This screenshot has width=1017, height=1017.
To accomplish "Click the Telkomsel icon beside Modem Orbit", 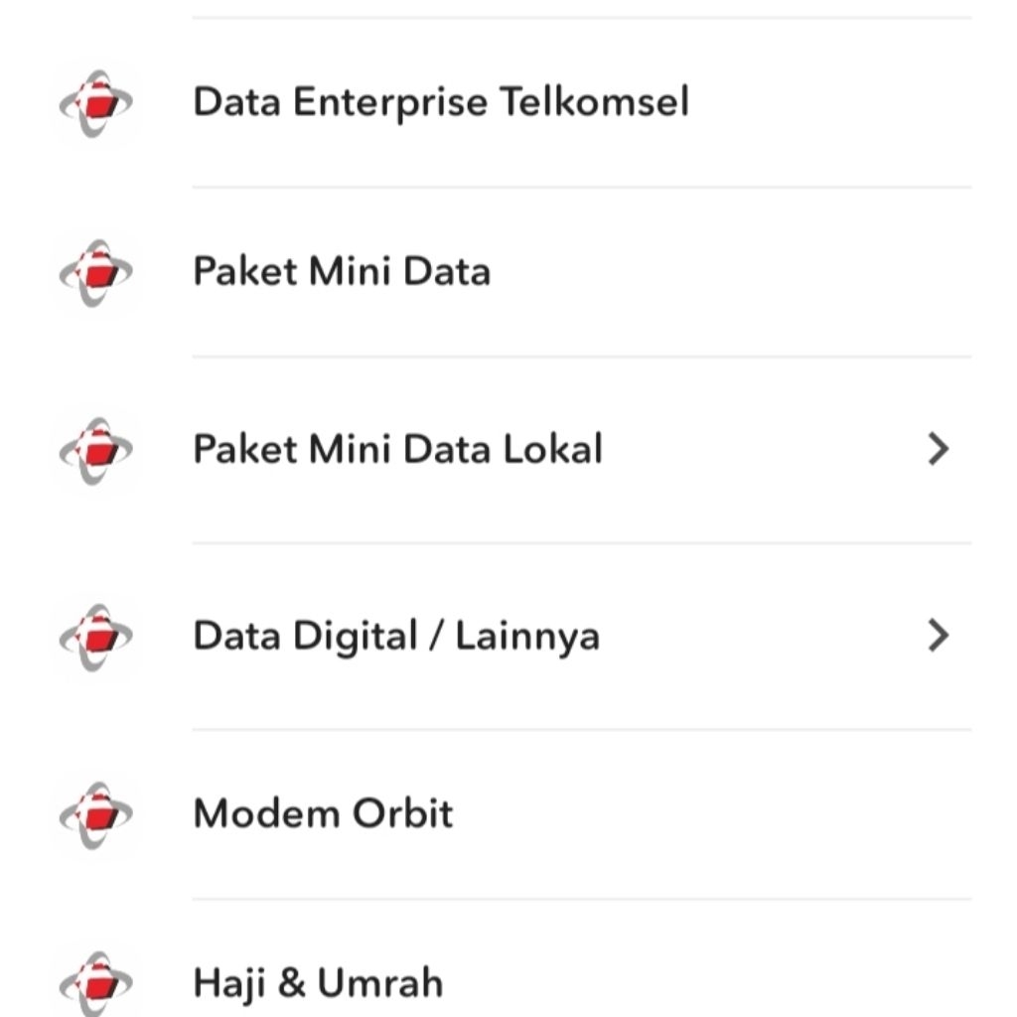I will pos(96,814).
